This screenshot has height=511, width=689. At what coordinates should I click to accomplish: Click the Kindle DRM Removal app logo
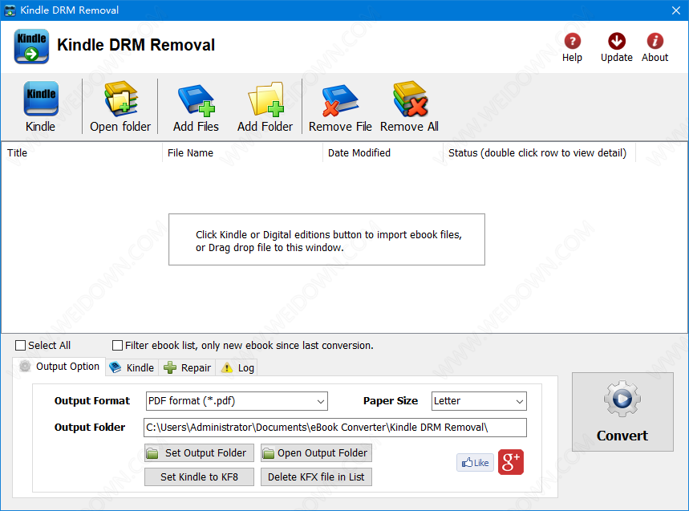click(31, 47)
